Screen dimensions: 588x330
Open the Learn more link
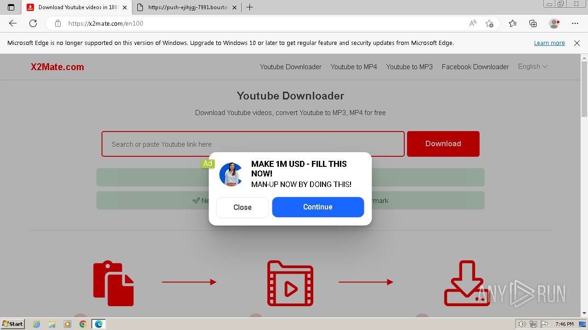point(549,43)
